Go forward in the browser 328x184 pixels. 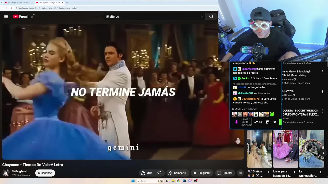click(7, 8)
